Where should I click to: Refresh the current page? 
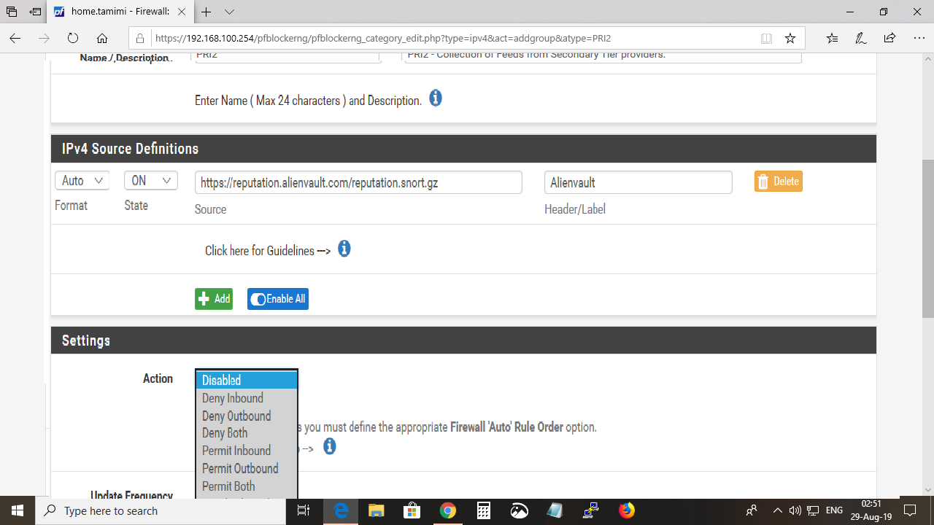click(x=72, y=38)
